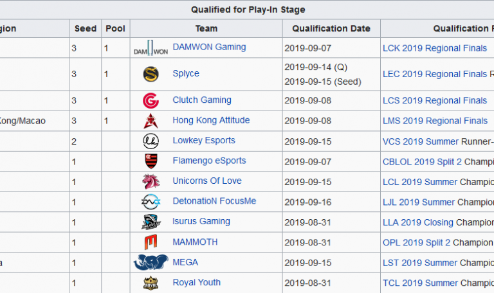Screen dimensions: 494x293
Task: Click the Hong Kong Attitude logo
Action: pos(151,121)
